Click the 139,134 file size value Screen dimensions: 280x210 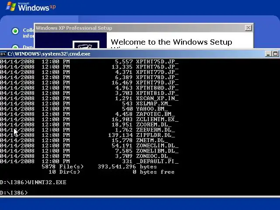(x=120, y=135)
